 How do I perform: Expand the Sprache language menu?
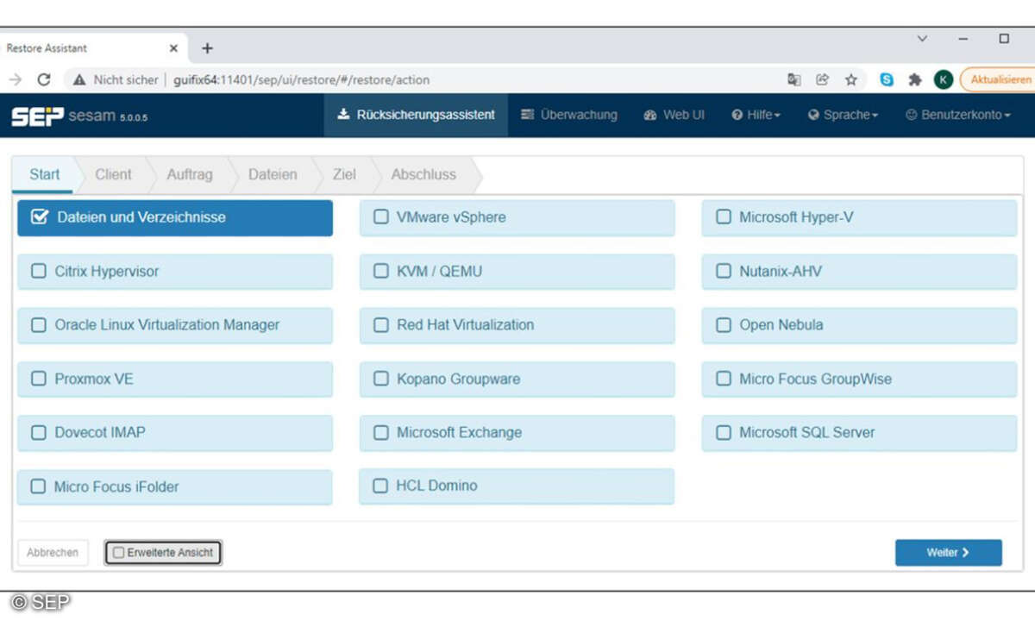[843, 115]
